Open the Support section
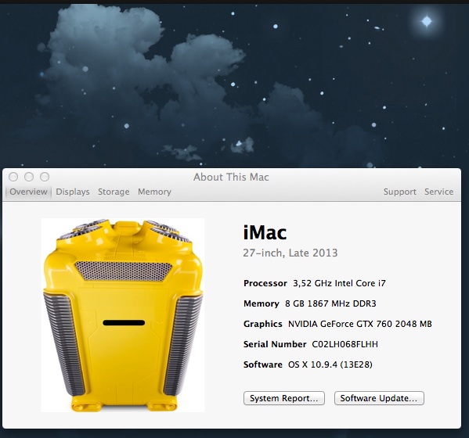Viewport: 469px width, 438px height. tap(399, 192)
